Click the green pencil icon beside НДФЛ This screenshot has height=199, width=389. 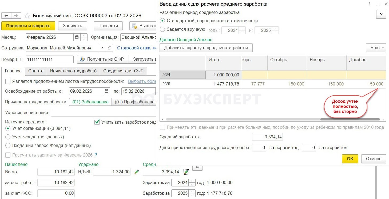(137, 172)
